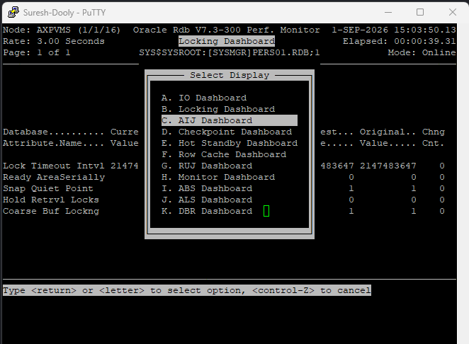469x344 pixels.
Task: Select B. Locking Dashboard option
Action: [218, 110]
